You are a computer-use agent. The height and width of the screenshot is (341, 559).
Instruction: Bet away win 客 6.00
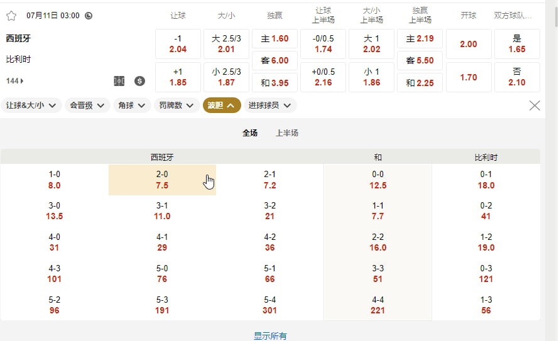point(275,60)
